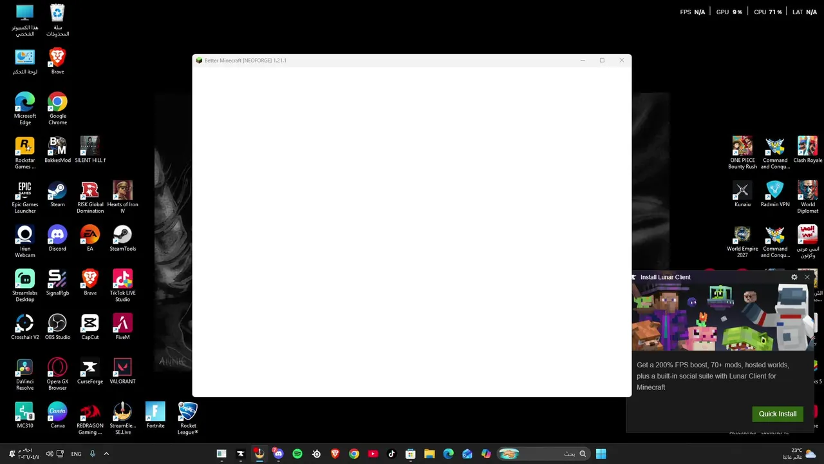Open Outlook from the taskbar

click(x=467, y=454)
